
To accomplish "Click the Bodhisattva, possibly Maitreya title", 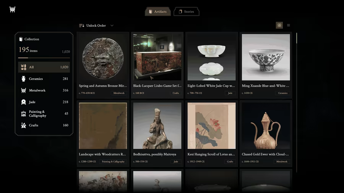I will 155,154.
